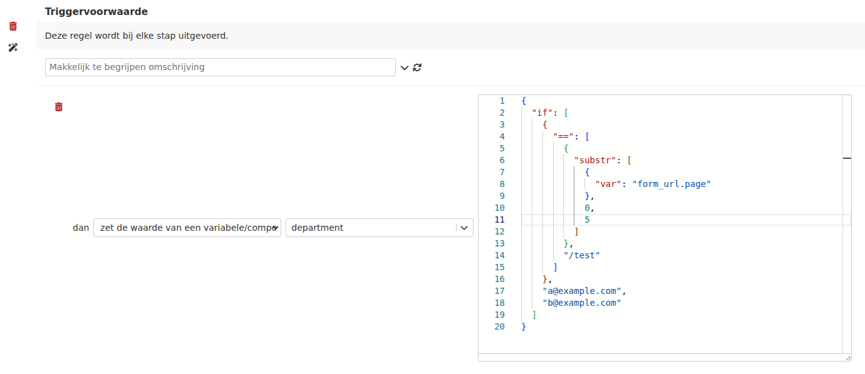Viewport: 865px width, 374px height.
Task: Open the 'zet de waarde van een variabele' dropdown
Action: [187, 228]
